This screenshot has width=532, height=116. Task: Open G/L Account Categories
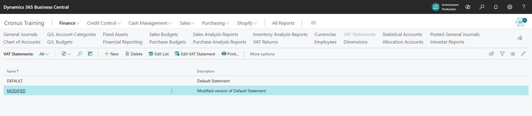pos(71,34)
